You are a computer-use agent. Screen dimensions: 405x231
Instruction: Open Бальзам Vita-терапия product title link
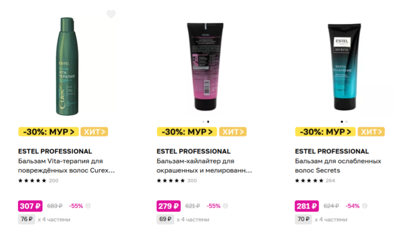coord(66,166)
